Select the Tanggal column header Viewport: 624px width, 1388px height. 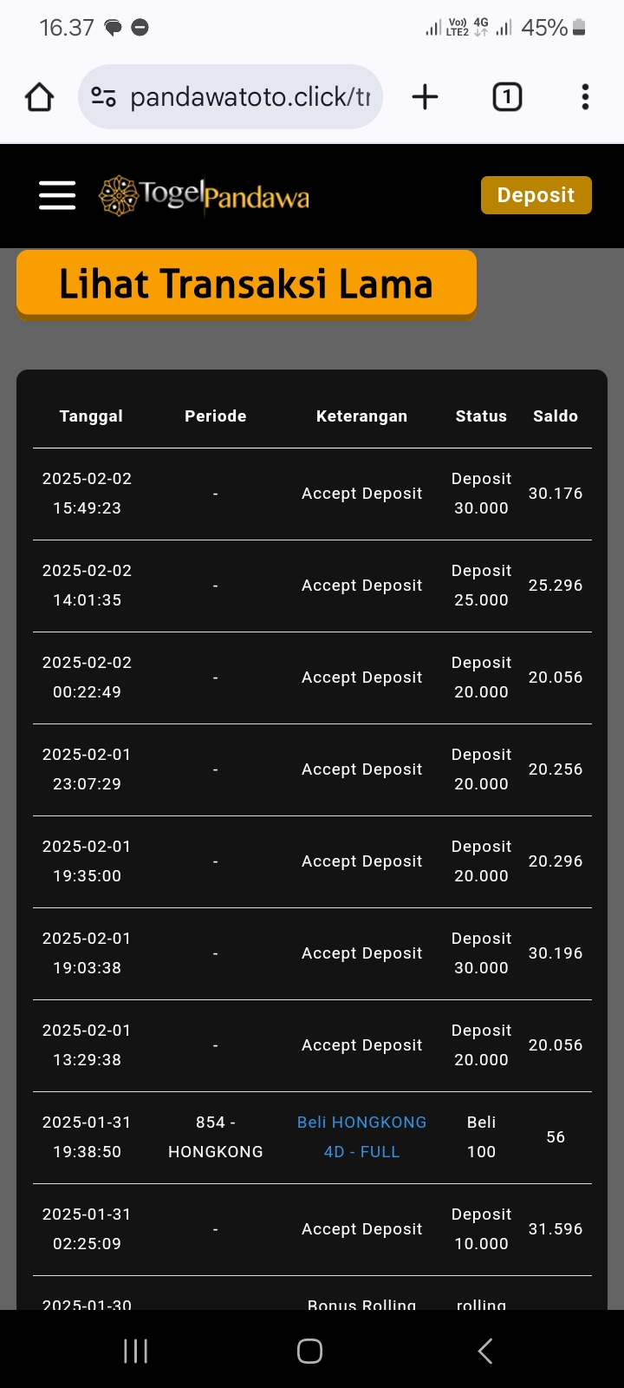tap(91, 416)
